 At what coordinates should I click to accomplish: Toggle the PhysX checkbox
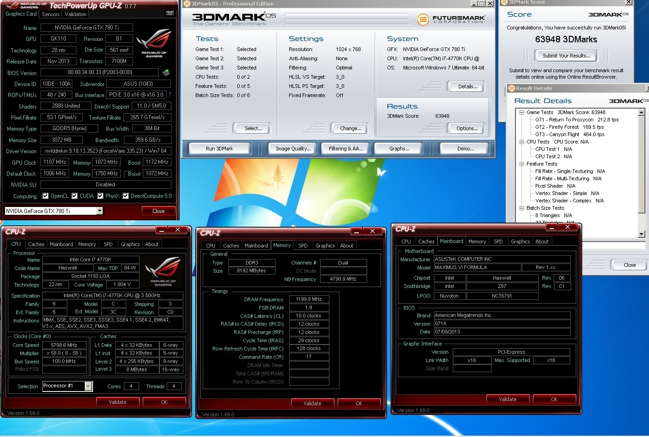point(100,195)
